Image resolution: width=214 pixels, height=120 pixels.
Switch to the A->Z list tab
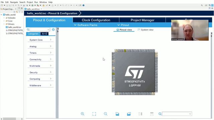tap(44, 34)
